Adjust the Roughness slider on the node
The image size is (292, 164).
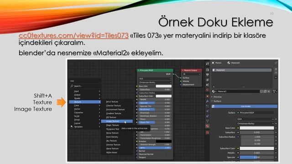[155, 109]
